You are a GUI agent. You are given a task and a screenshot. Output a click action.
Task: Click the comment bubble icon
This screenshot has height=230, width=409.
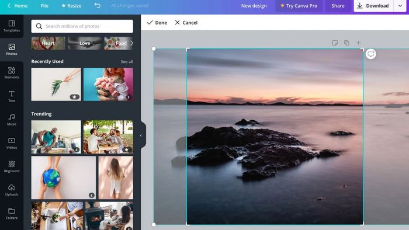[x=370, y=54]
